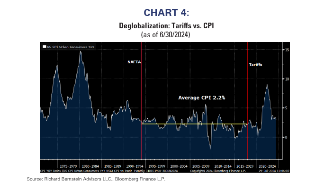Screen dimensions: 333x189
Task: Click the 0 value on the y-axis
Action: [285, 137]
